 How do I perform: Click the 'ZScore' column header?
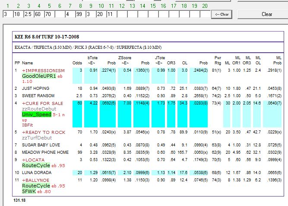[125, 58]
